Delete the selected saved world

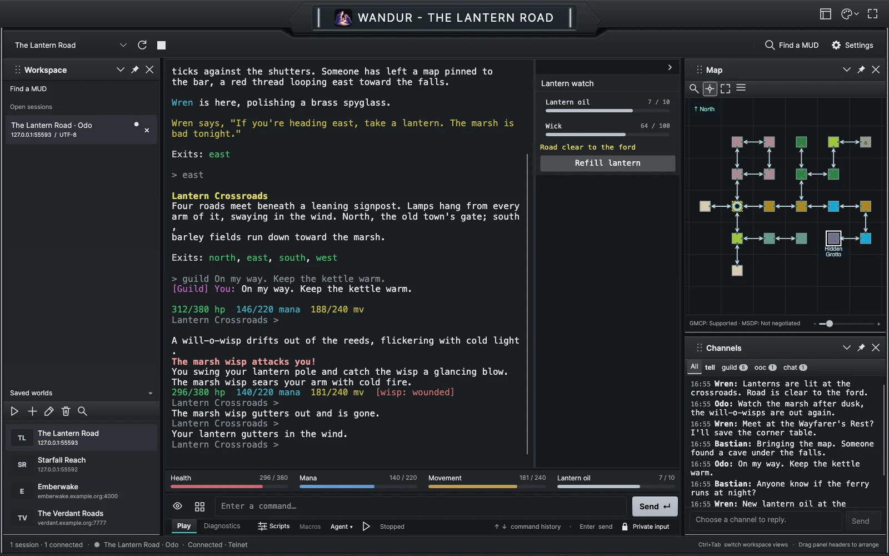pos(66,411)
